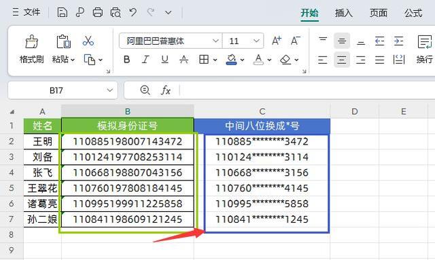Toggle bold formatting

click(x=127, y=60)
